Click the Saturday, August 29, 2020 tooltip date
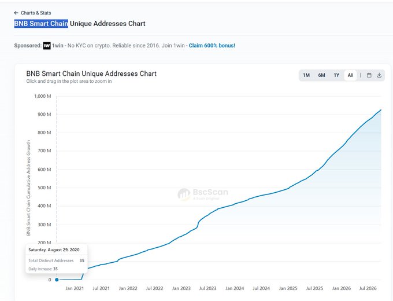 pos(54,250)
